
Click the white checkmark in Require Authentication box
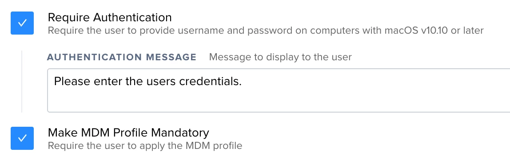click(x=22, y=23)
